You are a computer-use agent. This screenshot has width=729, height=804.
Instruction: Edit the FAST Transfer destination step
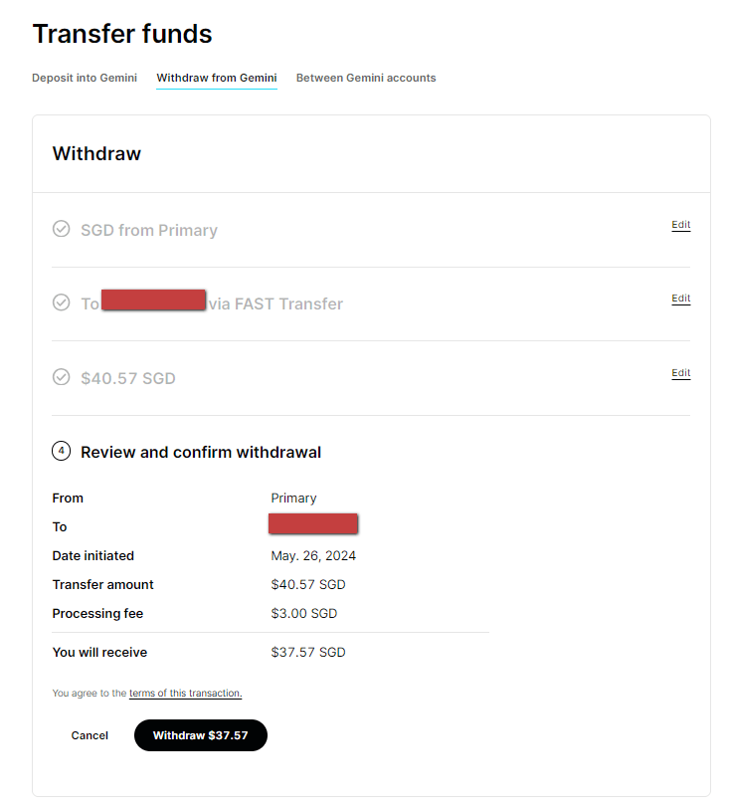click(x=680, y=299)
